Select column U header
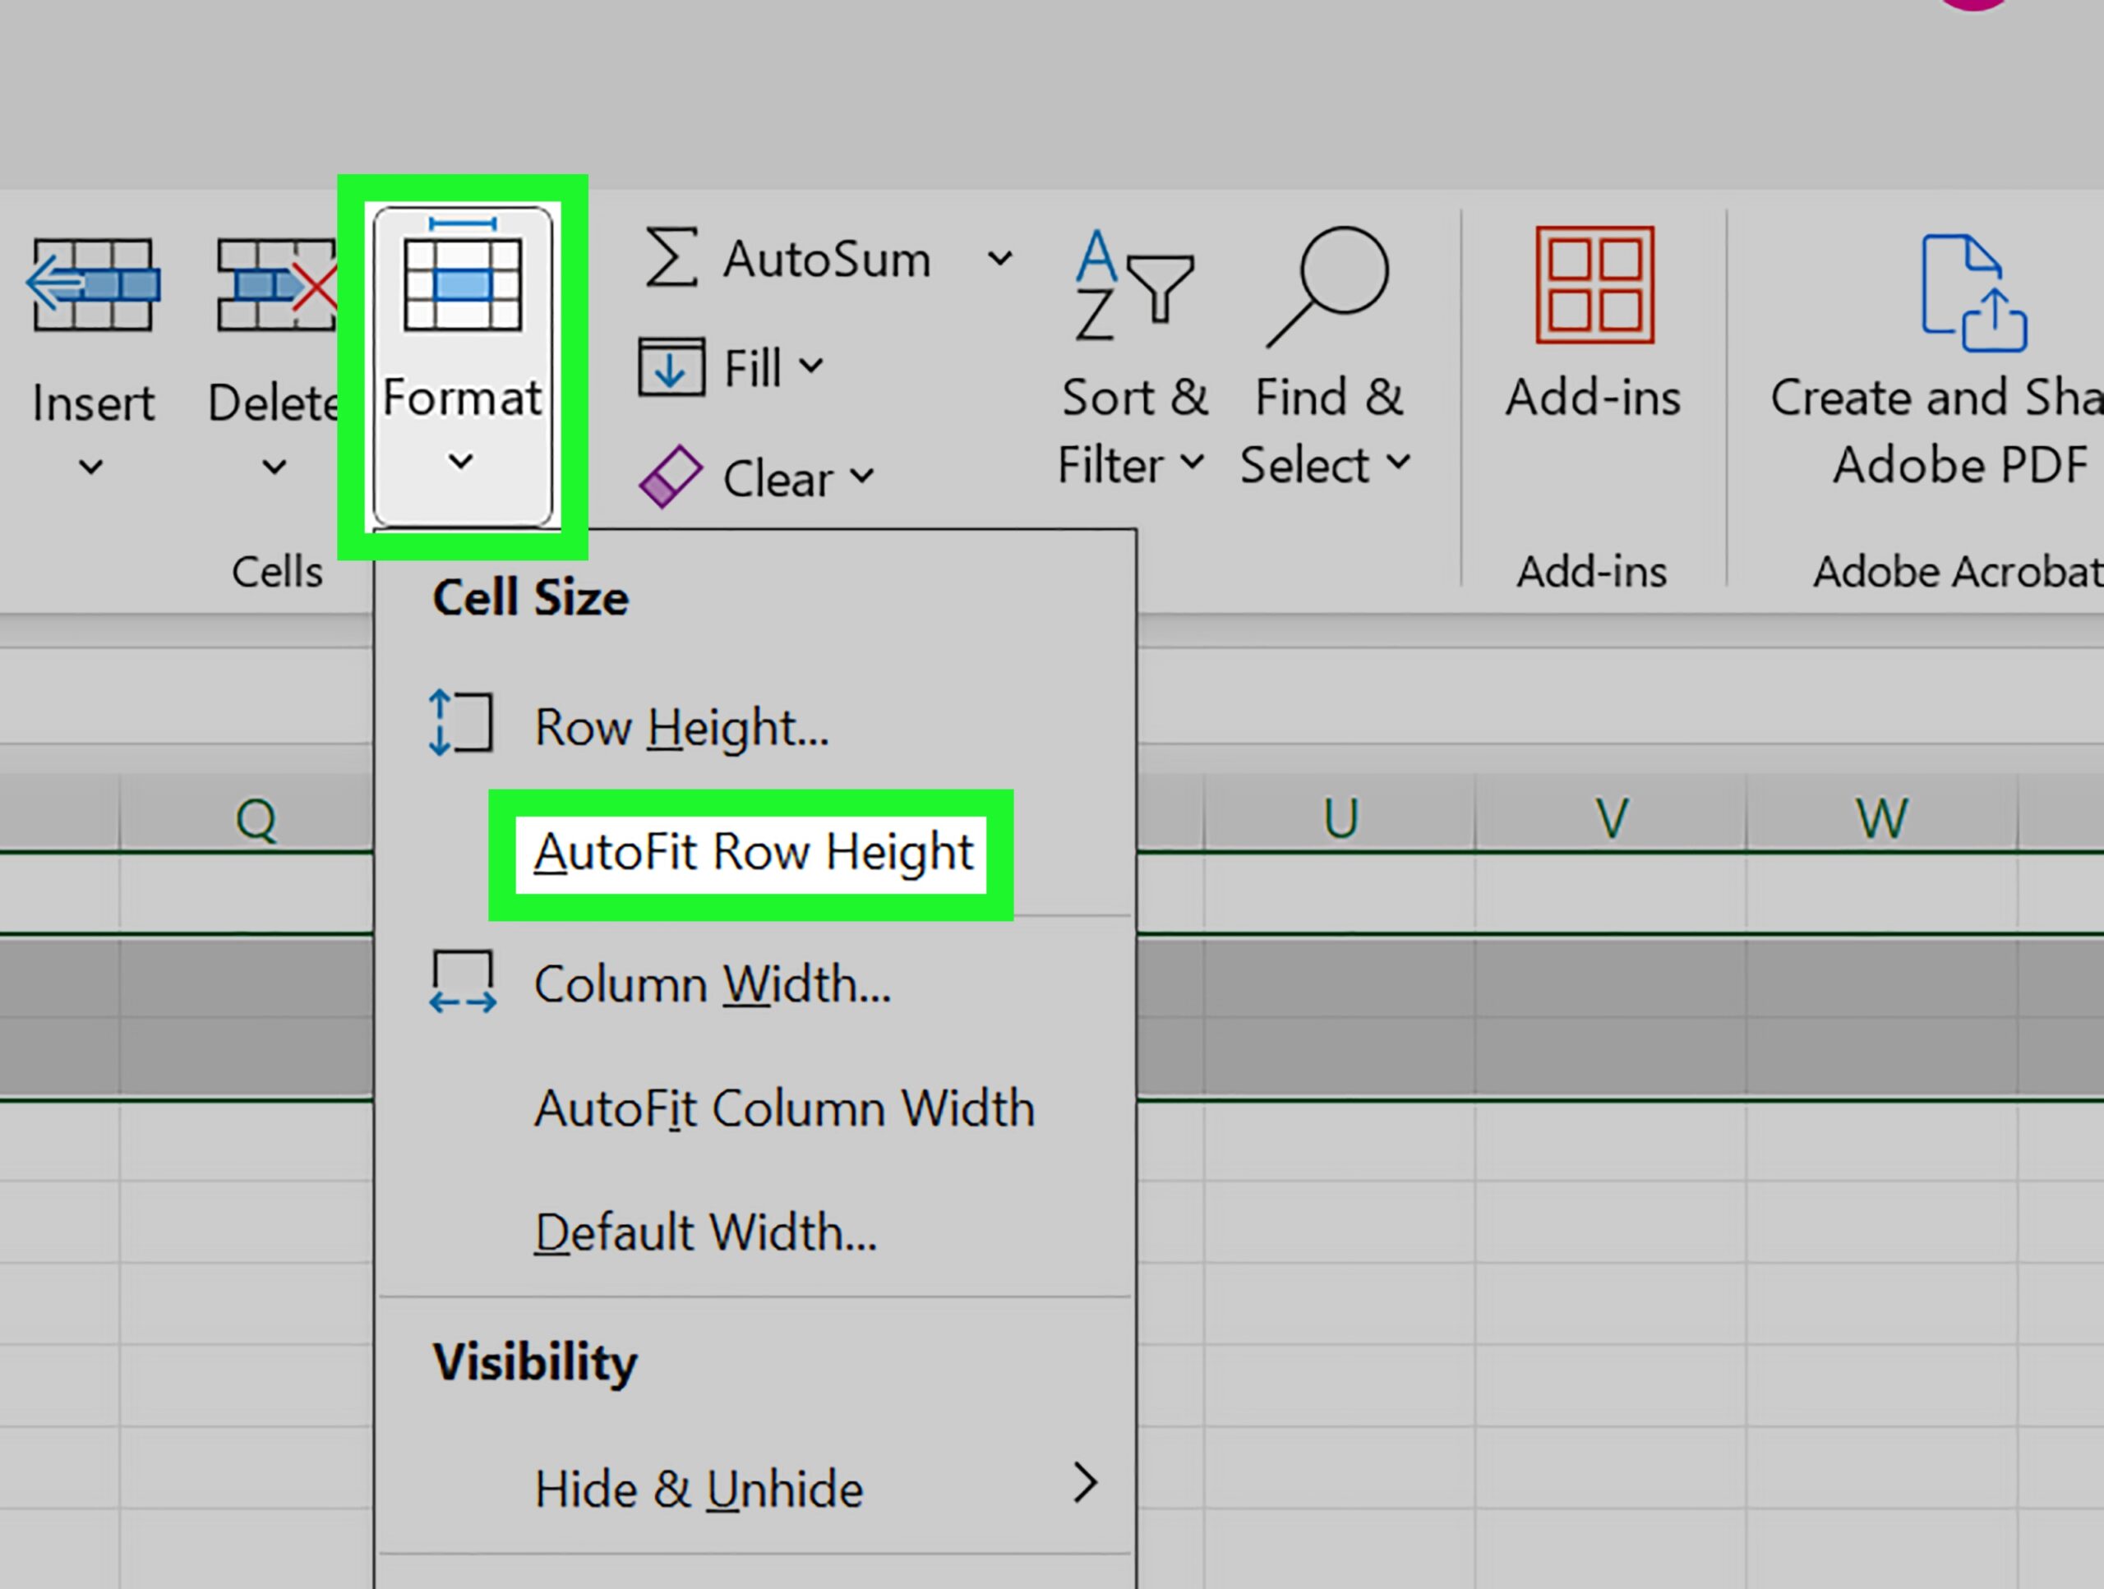 click(x=1340, y=817)
